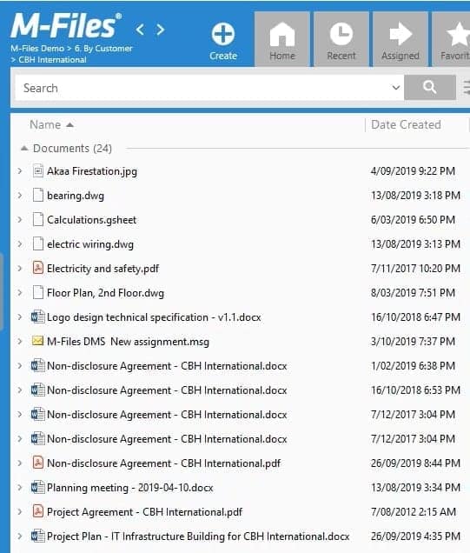Open the search history dropdown arrow
Image resolution: width=470 pixels, height=553 pixels.
396,88
